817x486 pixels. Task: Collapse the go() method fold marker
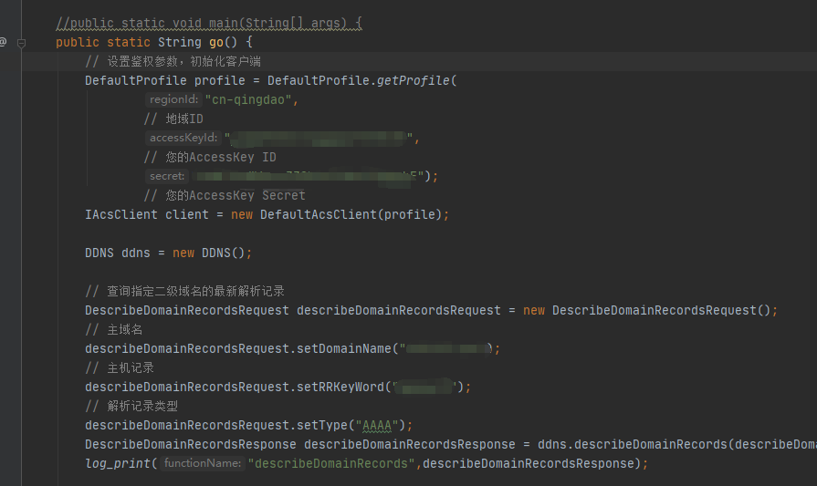click(21, 43)
